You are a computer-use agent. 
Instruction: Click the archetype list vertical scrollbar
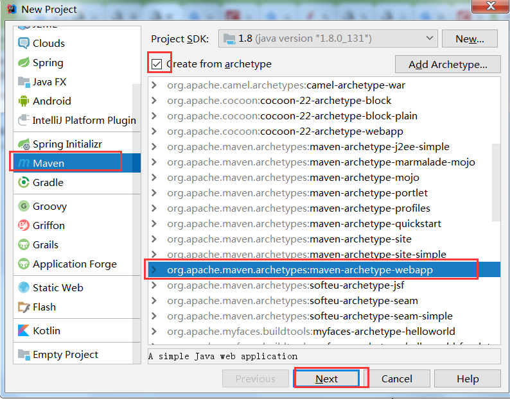pos(496,182)
